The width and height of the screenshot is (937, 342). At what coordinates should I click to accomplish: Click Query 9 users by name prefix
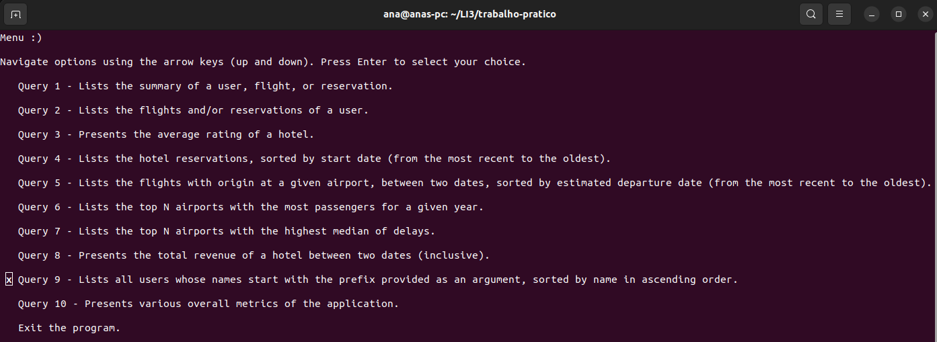pyautogui.click(x=377, y=280)
